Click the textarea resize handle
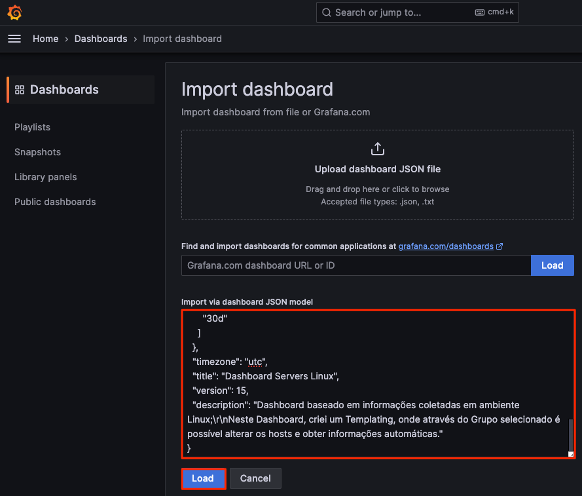The height and width of the screenshot is (496, 582). pyautogui.click(x=571, y=454)
